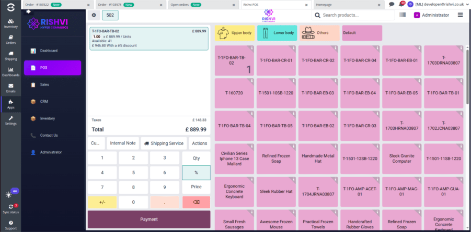Click inside the Search products field
The height and width of the screenshot is (232, 471).
pyautogui.click(x=355, y=15)
